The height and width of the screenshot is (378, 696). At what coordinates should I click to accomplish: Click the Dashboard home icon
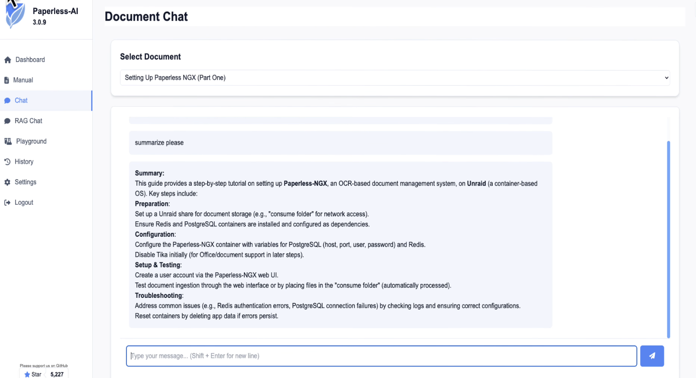tap(8, 60)
